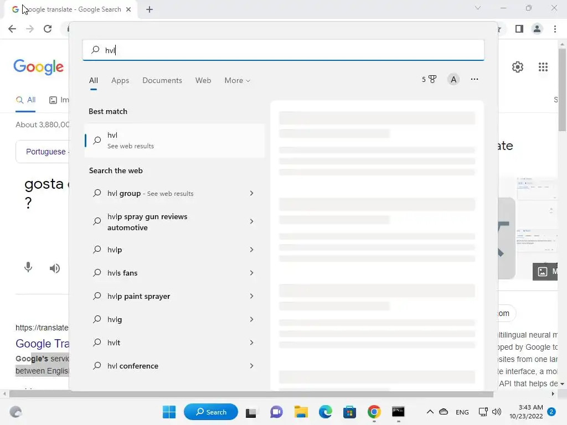Click the horizontal page scrollbar
The height and width of the screenshot is (425, 567).
click(x=251, y=394)
